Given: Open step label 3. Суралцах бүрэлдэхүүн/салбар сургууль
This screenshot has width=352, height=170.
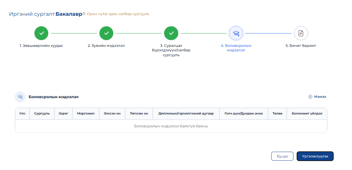Looking at the screenshot, I should (171, 50).
